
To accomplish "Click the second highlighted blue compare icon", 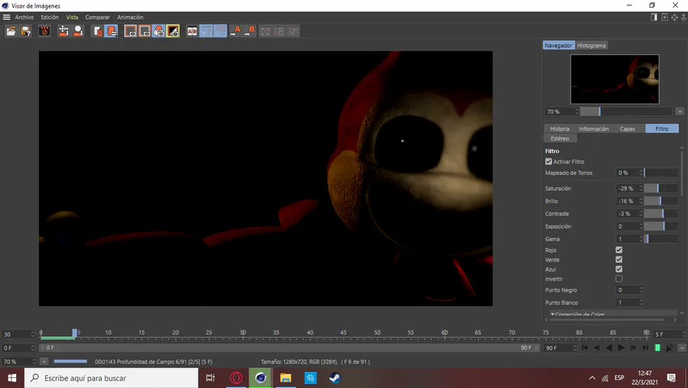I will coord(220,31).
